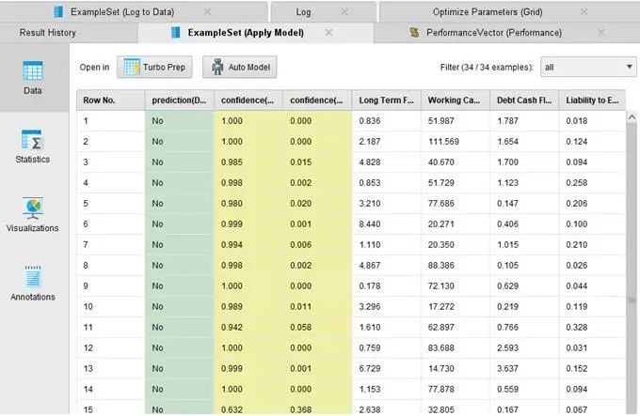The image size is (640, 416).
Task: Select Working Capital value 17.272
Action: (x=440, y=306)
